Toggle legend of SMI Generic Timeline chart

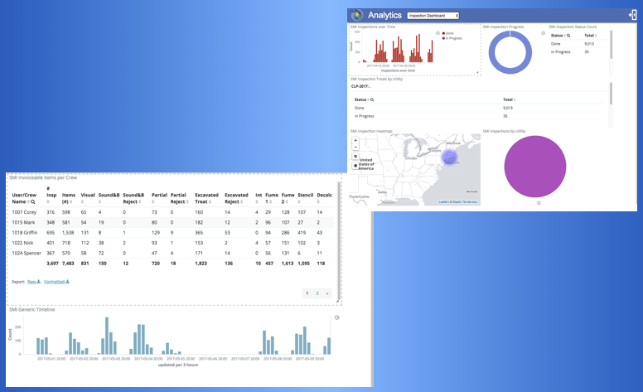[336, 317]
